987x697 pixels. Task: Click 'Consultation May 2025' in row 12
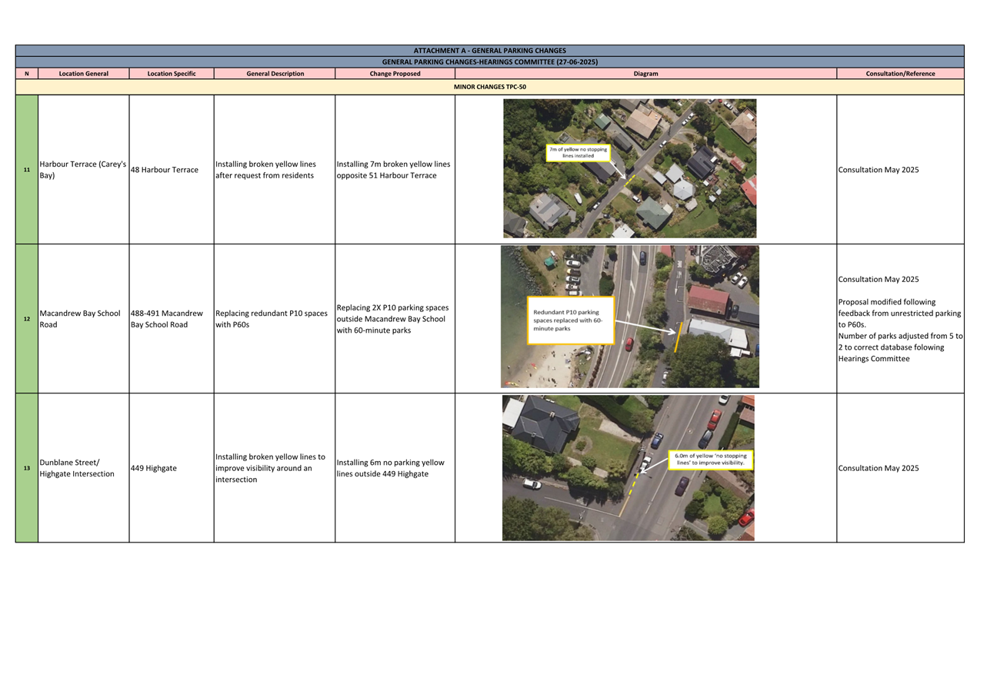click(878, 280)
